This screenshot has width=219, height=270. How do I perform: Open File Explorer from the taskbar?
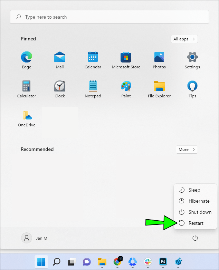(102, 262)
